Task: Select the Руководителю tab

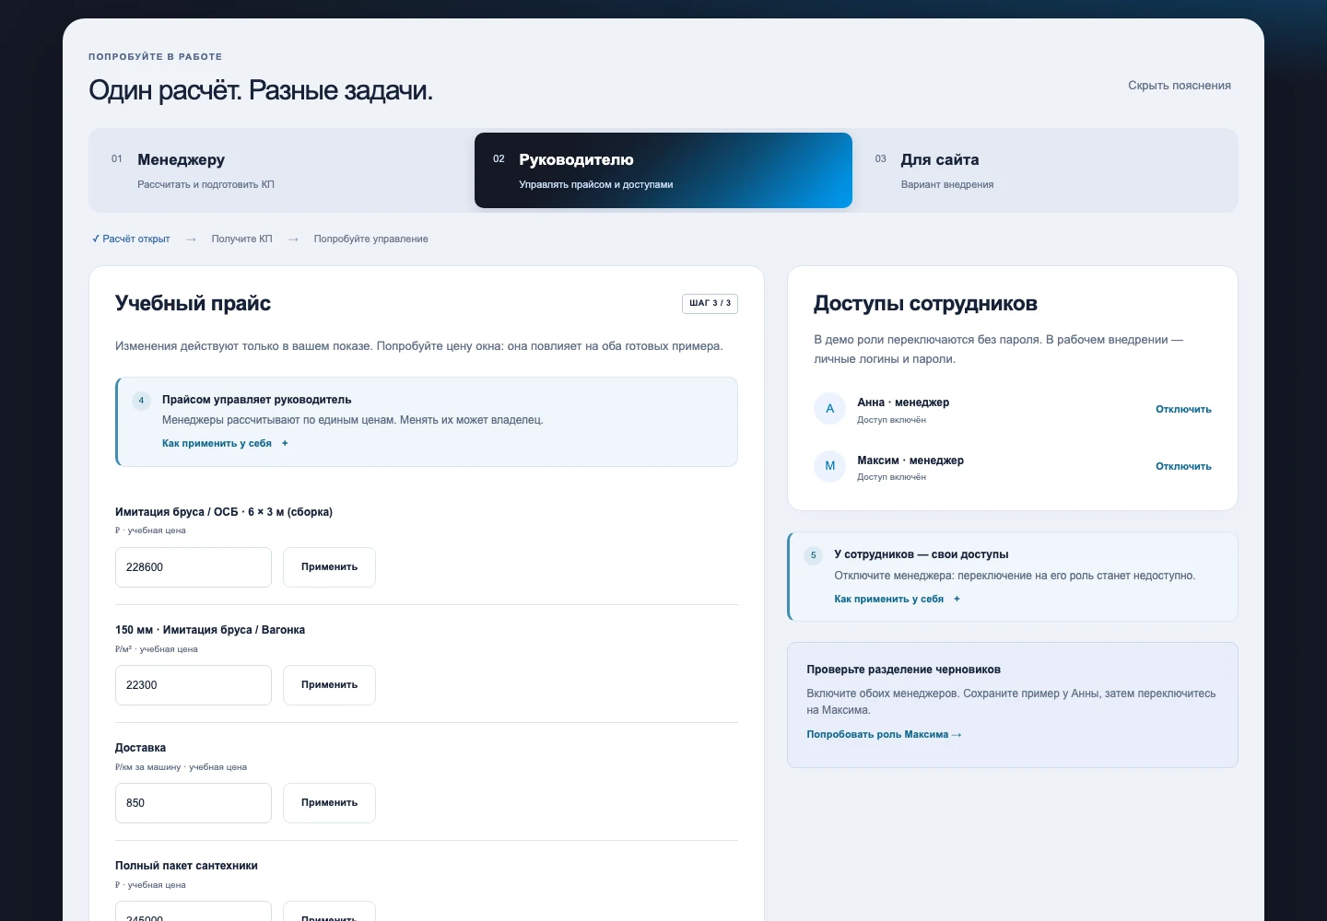Action: [x=663, y=170]
